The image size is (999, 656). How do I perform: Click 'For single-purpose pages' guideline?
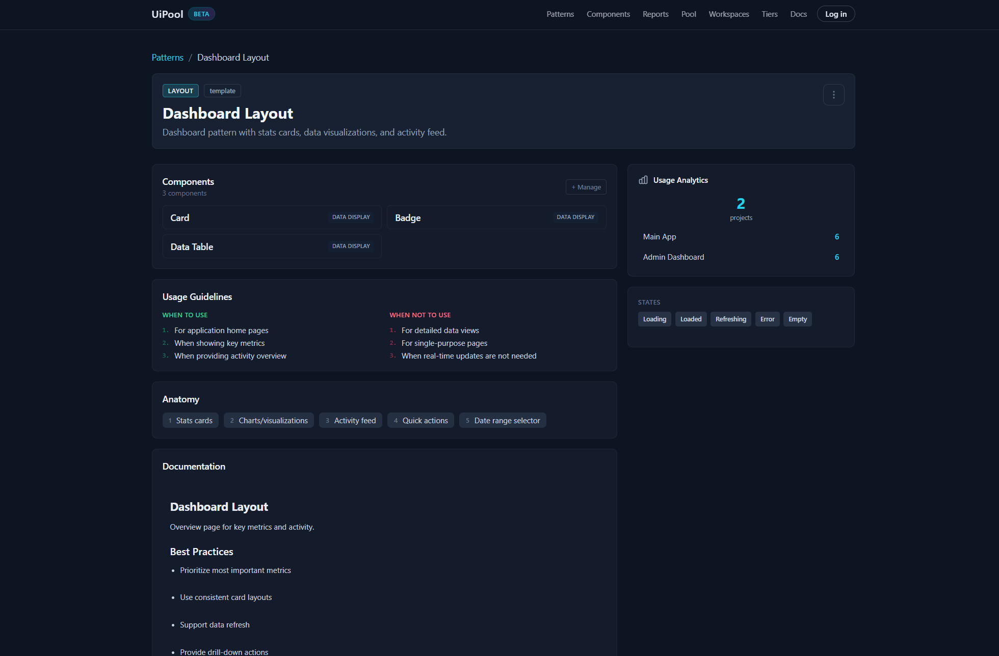pos(444,343)
